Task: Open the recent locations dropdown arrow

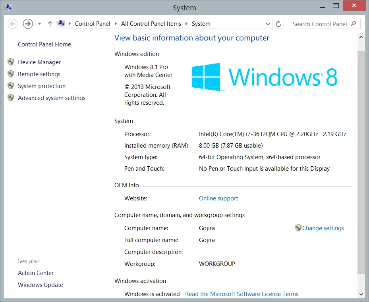Action: coord(40,24)
